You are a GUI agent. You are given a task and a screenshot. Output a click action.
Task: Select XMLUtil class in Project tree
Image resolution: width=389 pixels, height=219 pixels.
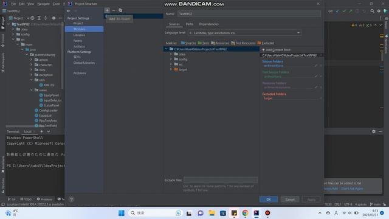click(x=47, y=85)
